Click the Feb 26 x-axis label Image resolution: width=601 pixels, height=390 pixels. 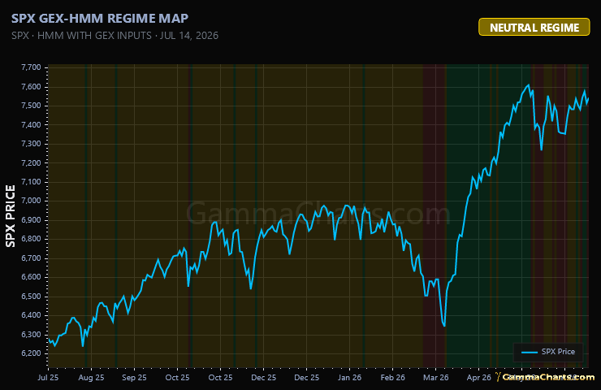coord(392,378)
